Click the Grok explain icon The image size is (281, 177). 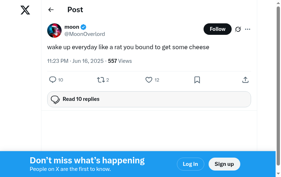tap(238, 29)
